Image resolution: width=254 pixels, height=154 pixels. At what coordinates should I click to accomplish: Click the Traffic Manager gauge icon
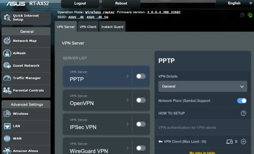(7, 78)
